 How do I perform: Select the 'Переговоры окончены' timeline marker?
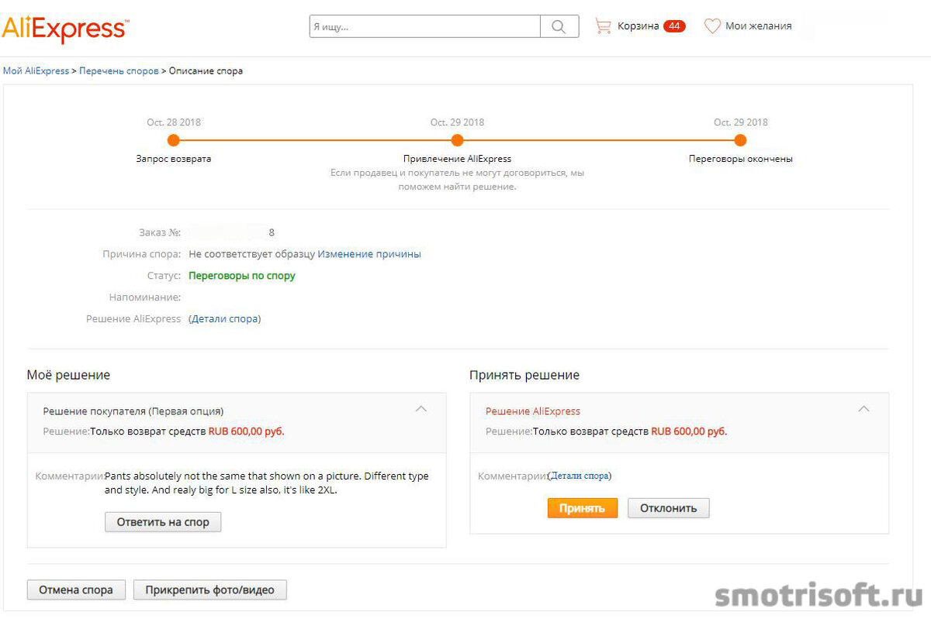tap(740, 140)
